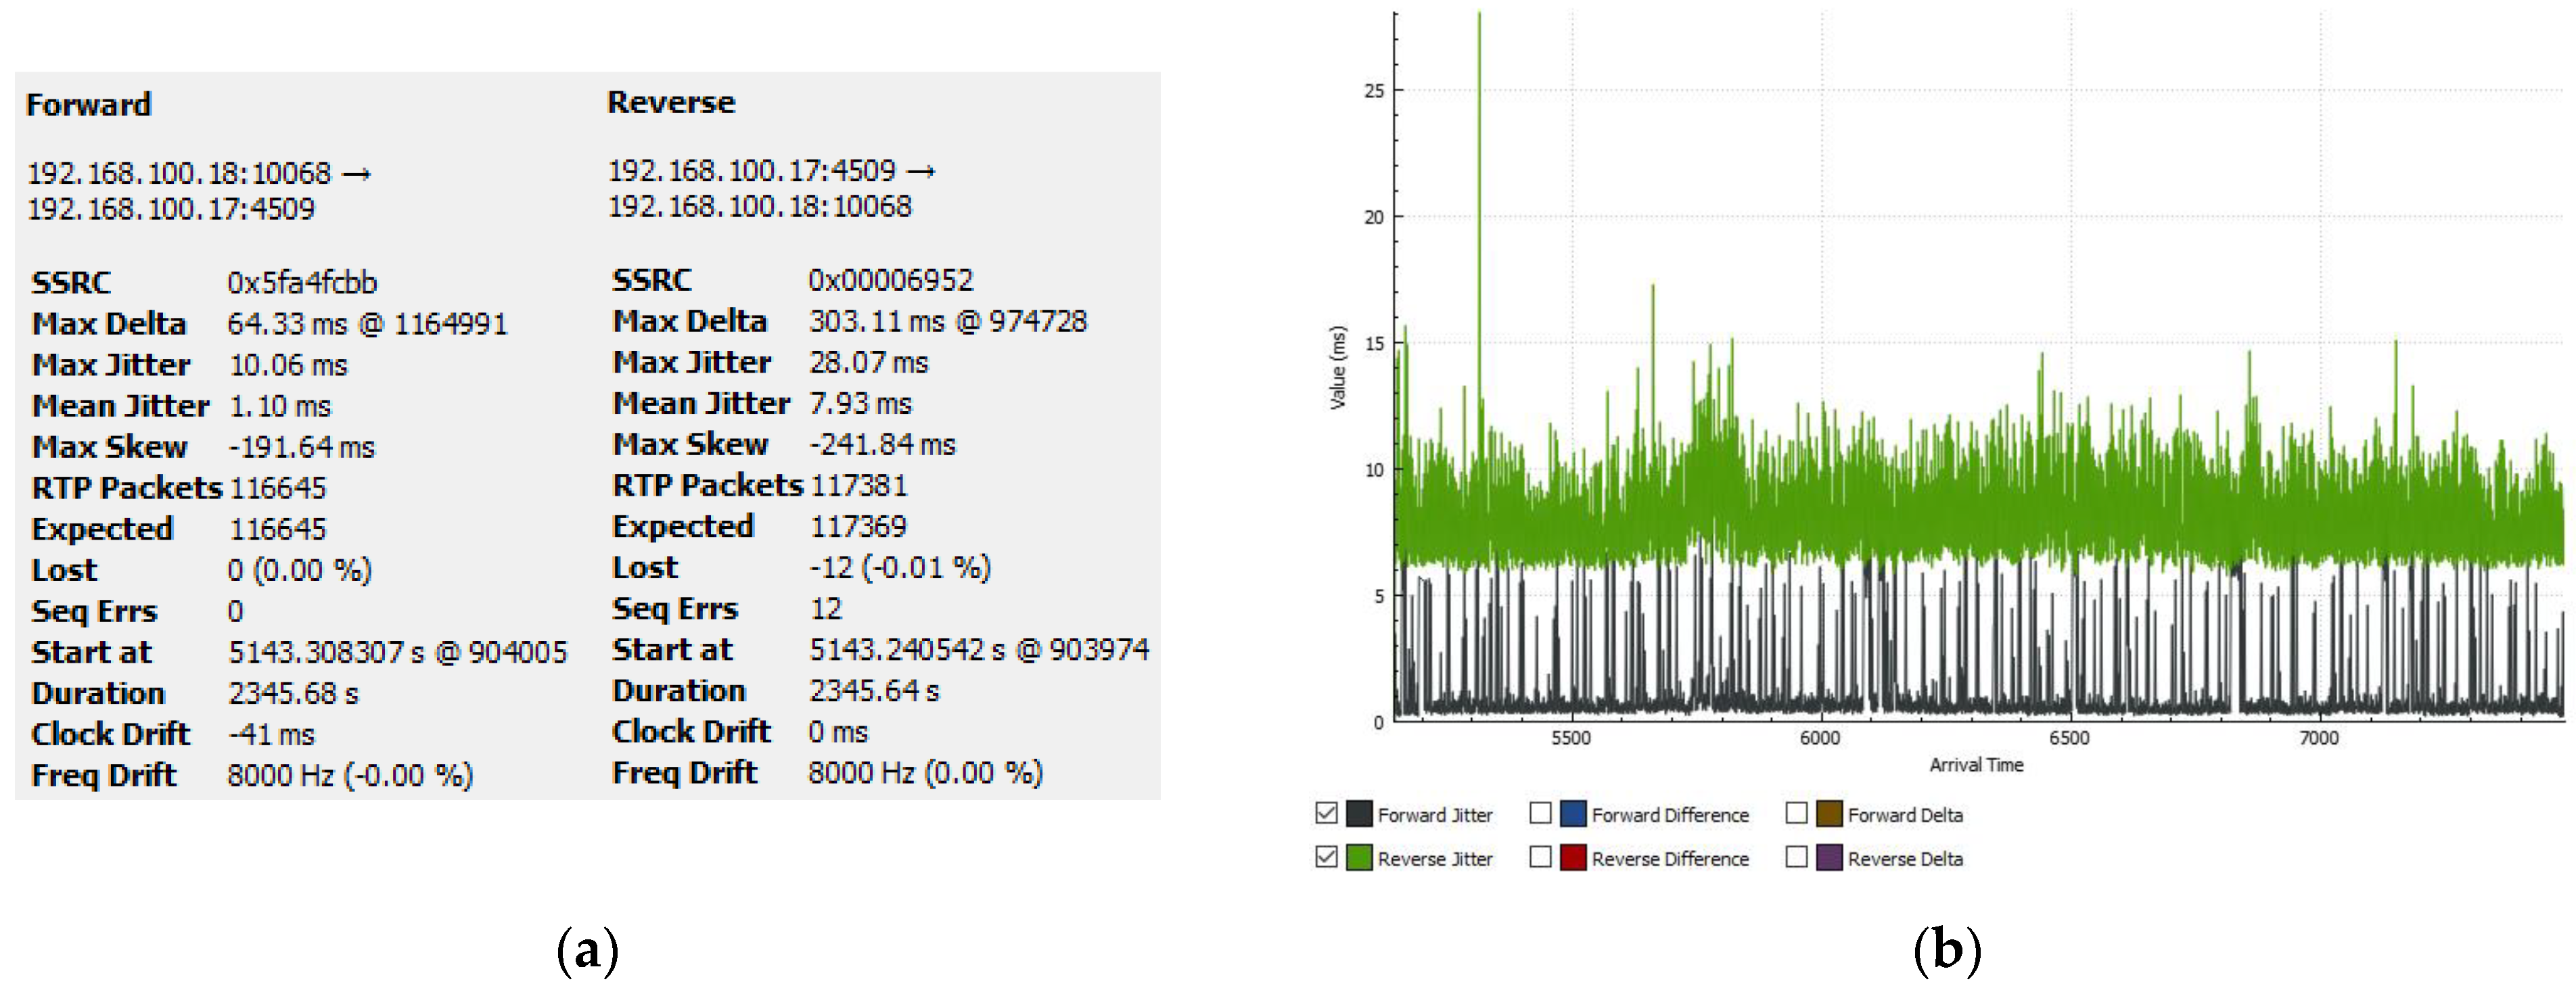
Task: Click the Reverse stream heading
Action: tap(671, 102)
